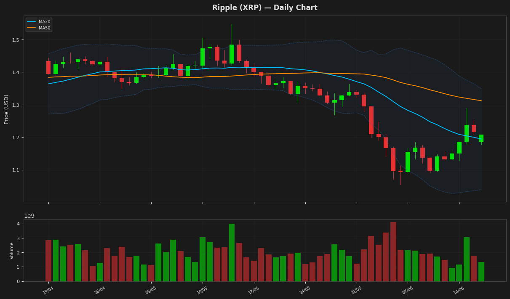This screenshot has height=299, width=510.
Task: Select the MA50 legend label
Action: click(44, 28)
